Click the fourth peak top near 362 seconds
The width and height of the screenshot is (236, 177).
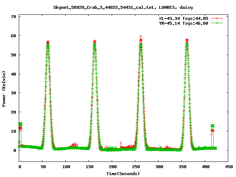click(x=187, y=40)
